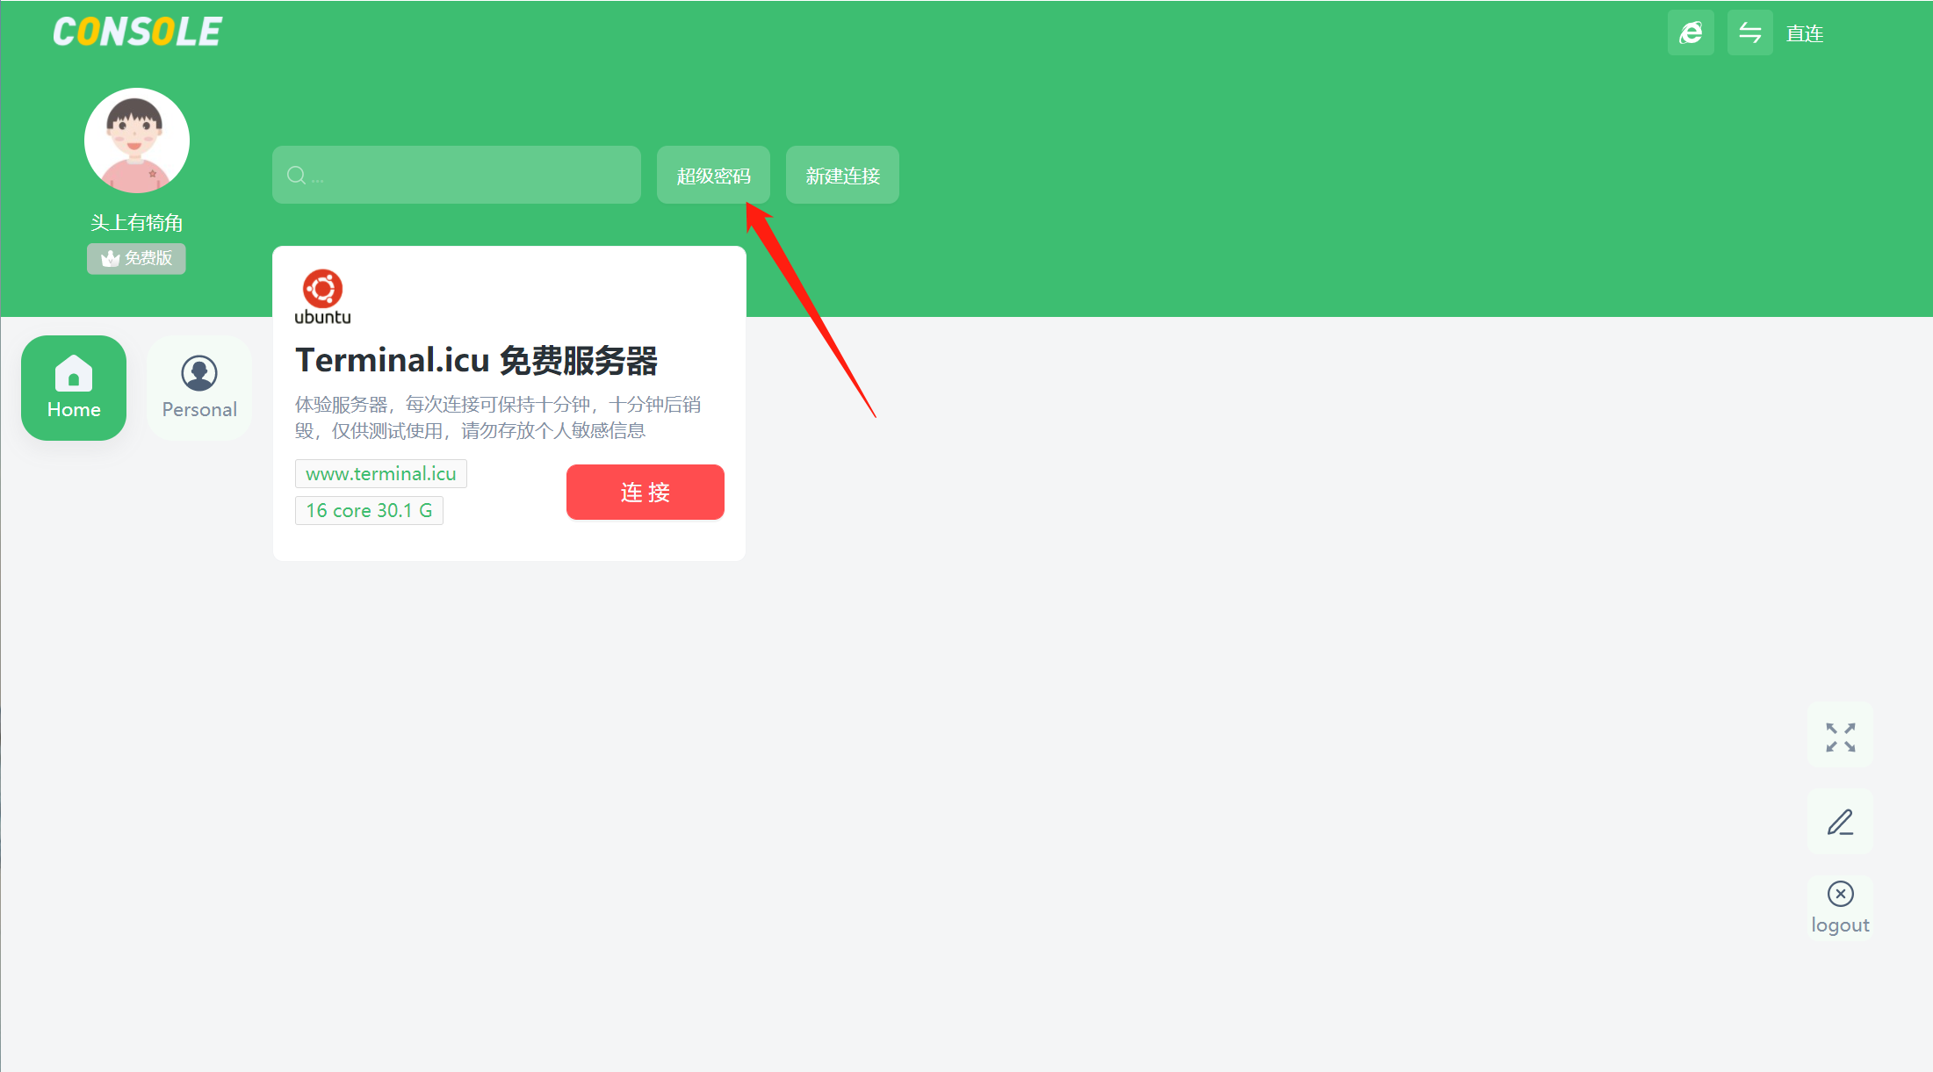Click the IE browser icon

(x=1690, y=33)
